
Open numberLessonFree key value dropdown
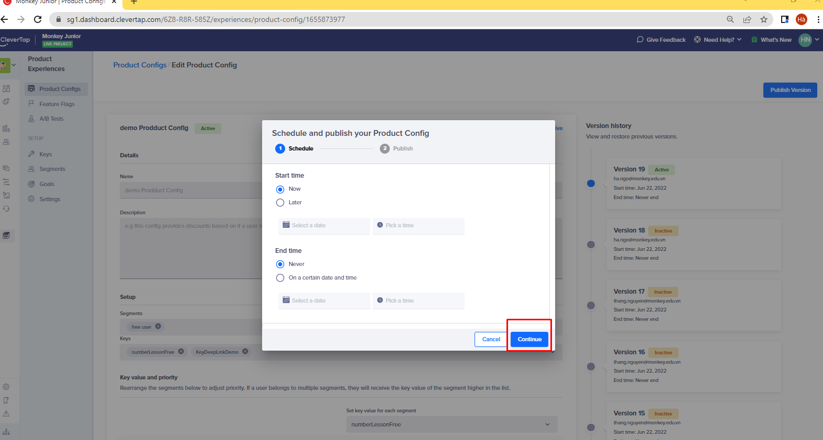452,424
